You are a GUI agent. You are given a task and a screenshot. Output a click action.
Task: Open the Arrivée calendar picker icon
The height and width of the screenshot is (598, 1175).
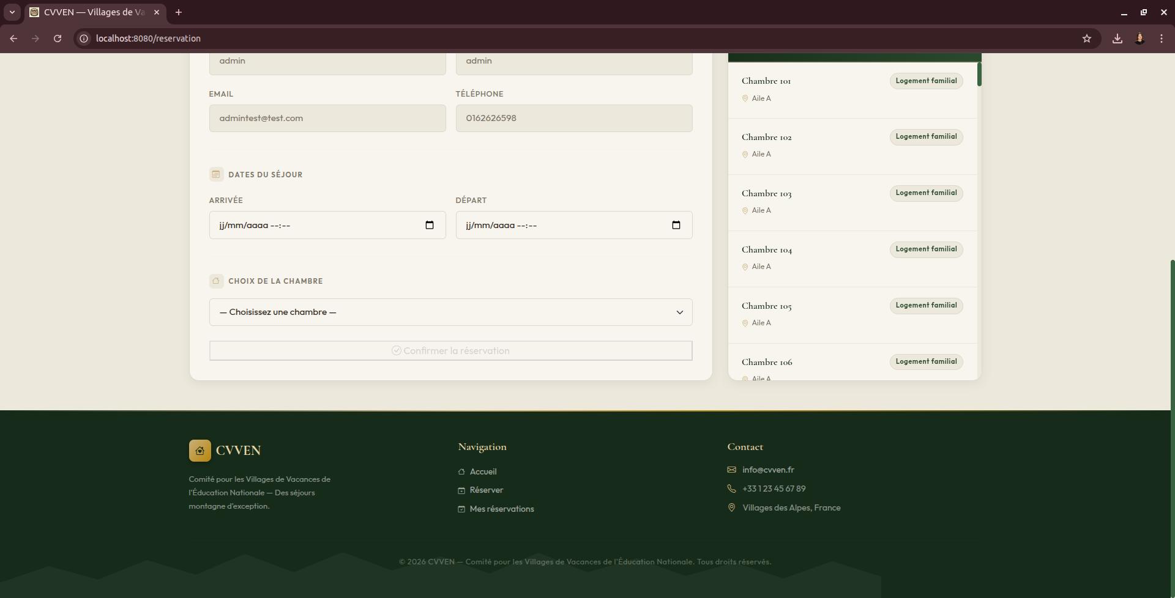[x=430, y=225]
